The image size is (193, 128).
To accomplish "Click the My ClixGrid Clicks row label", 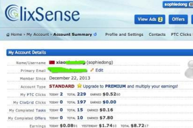I will click(x=30, y=102).
